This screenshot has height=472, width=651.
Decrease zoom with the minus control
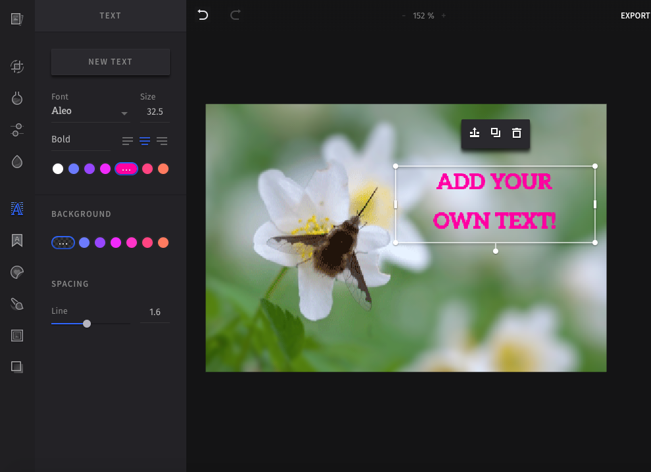404,15
